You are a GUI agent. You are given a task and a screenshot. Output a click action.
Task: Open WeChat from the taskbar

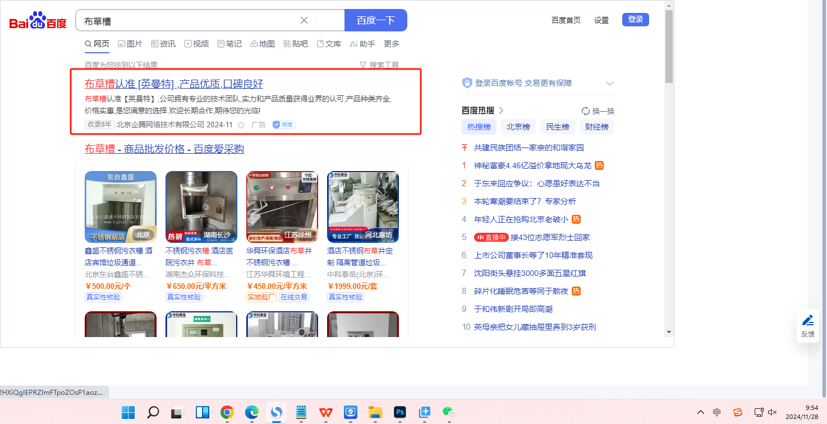pos(448,412)
